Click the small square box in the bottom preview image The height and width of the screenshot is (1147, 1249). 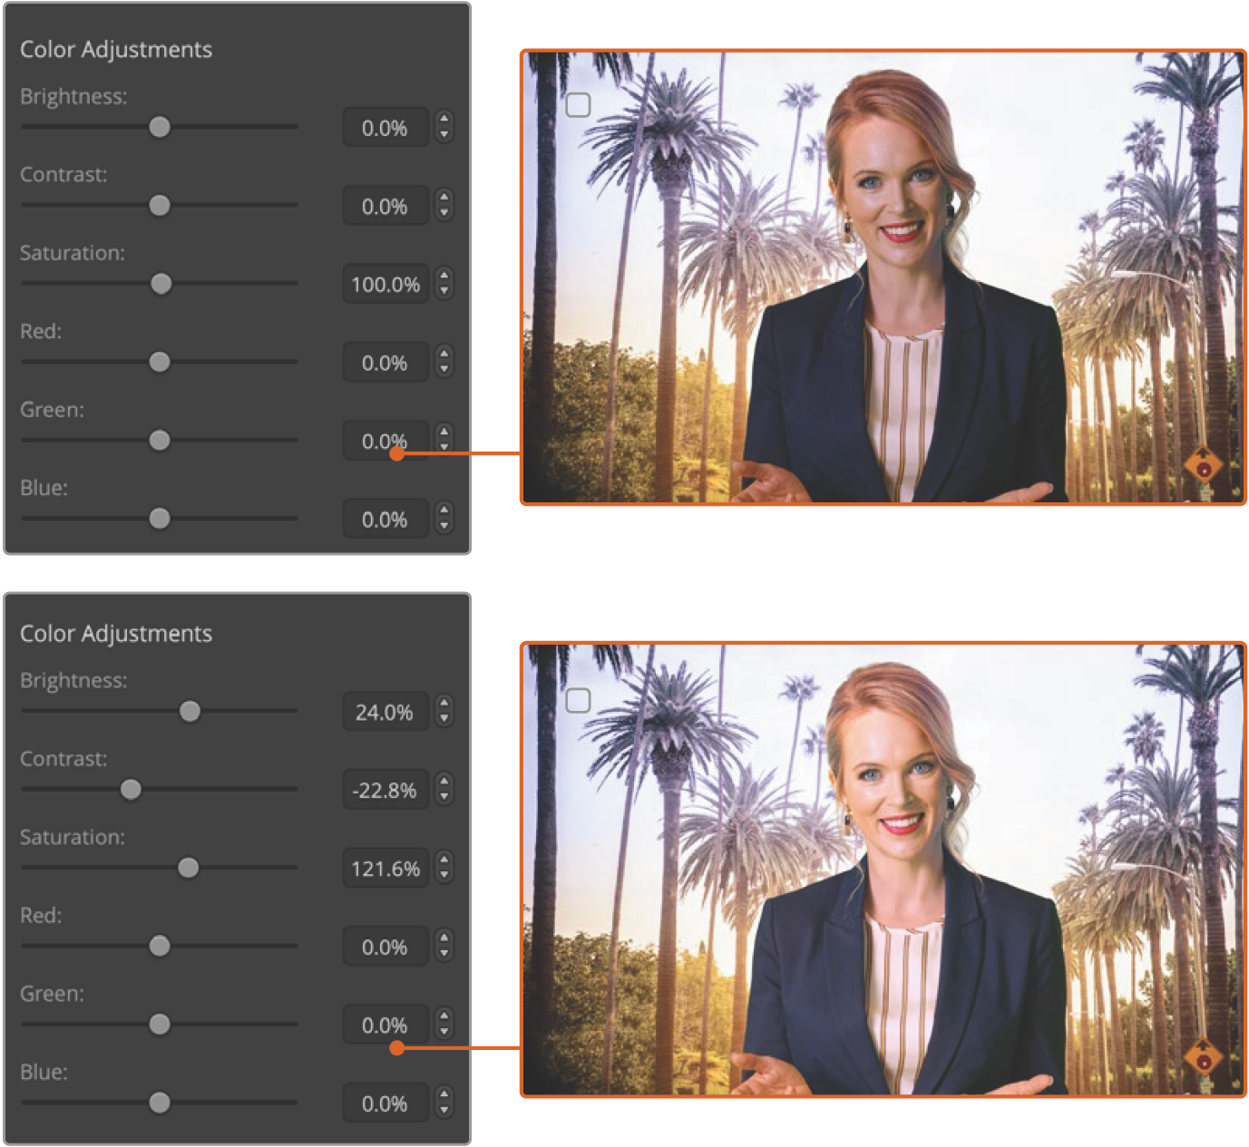click(x=578, y=700)
